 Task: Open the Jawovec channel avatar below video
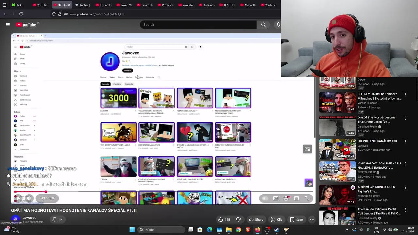pyautogui.click(x=15, y=219)
